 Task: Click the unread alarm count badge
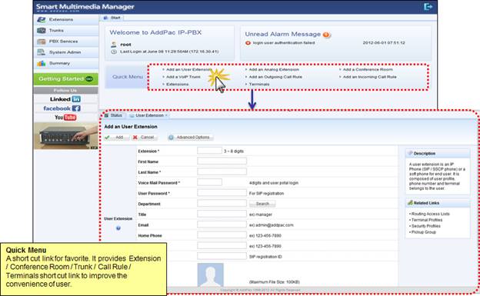(x=326, y=35)
